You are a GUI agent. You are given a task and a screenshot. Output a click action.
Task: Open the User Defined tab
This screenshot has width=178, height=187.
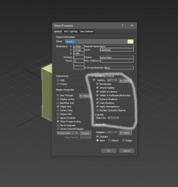click(87, 31)
